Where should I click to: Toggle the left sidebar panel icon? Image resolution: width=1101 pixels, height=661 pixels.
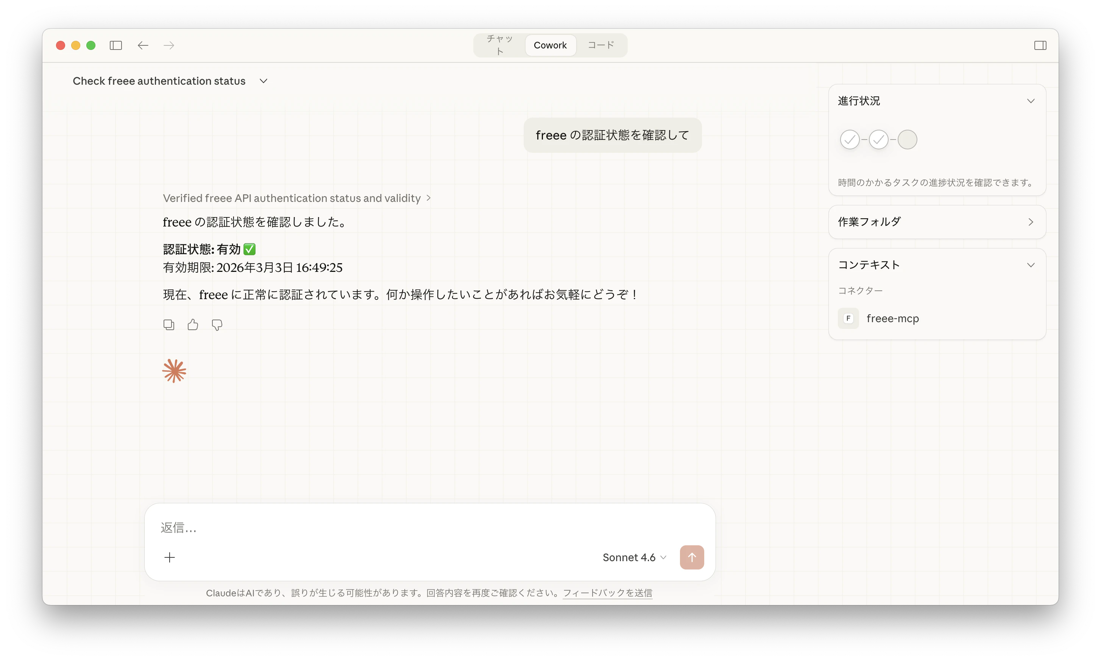coord(115,45)
